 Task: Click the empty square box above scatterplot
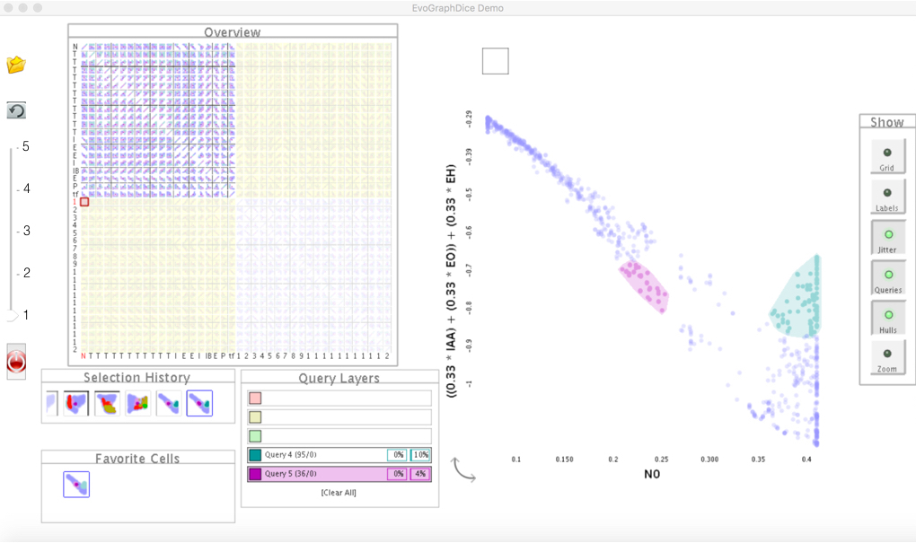[496, 61]
